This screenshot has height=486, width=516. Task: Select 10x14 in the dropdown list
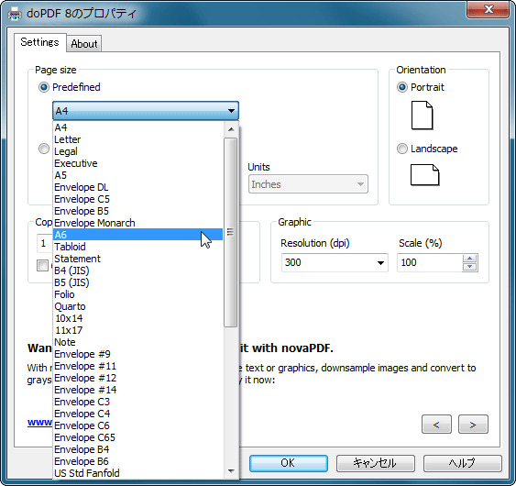[x=137, y=318]
